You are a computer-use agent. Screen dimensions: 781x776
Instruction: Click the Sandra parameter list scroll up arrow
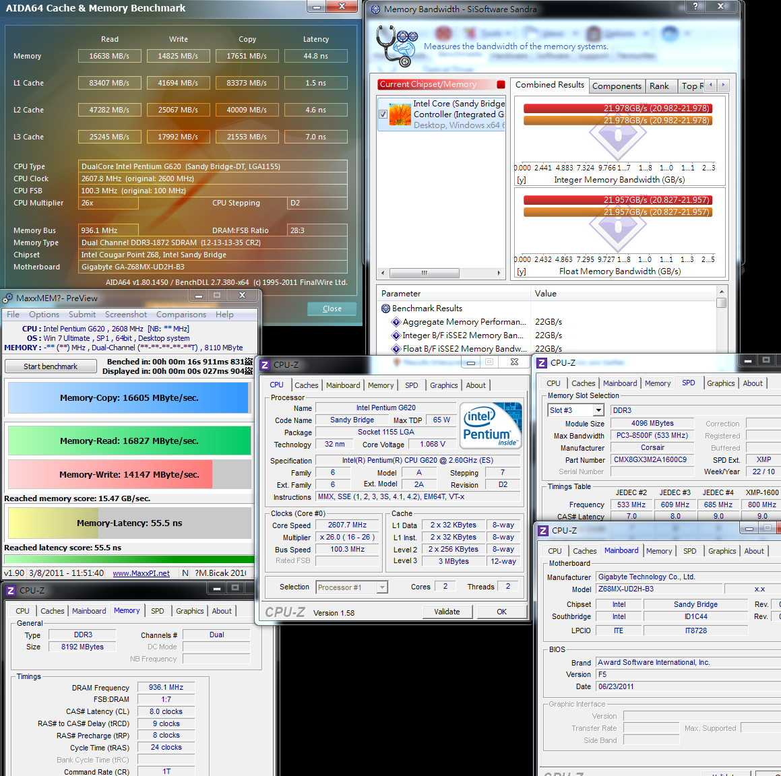click(721, 291)
